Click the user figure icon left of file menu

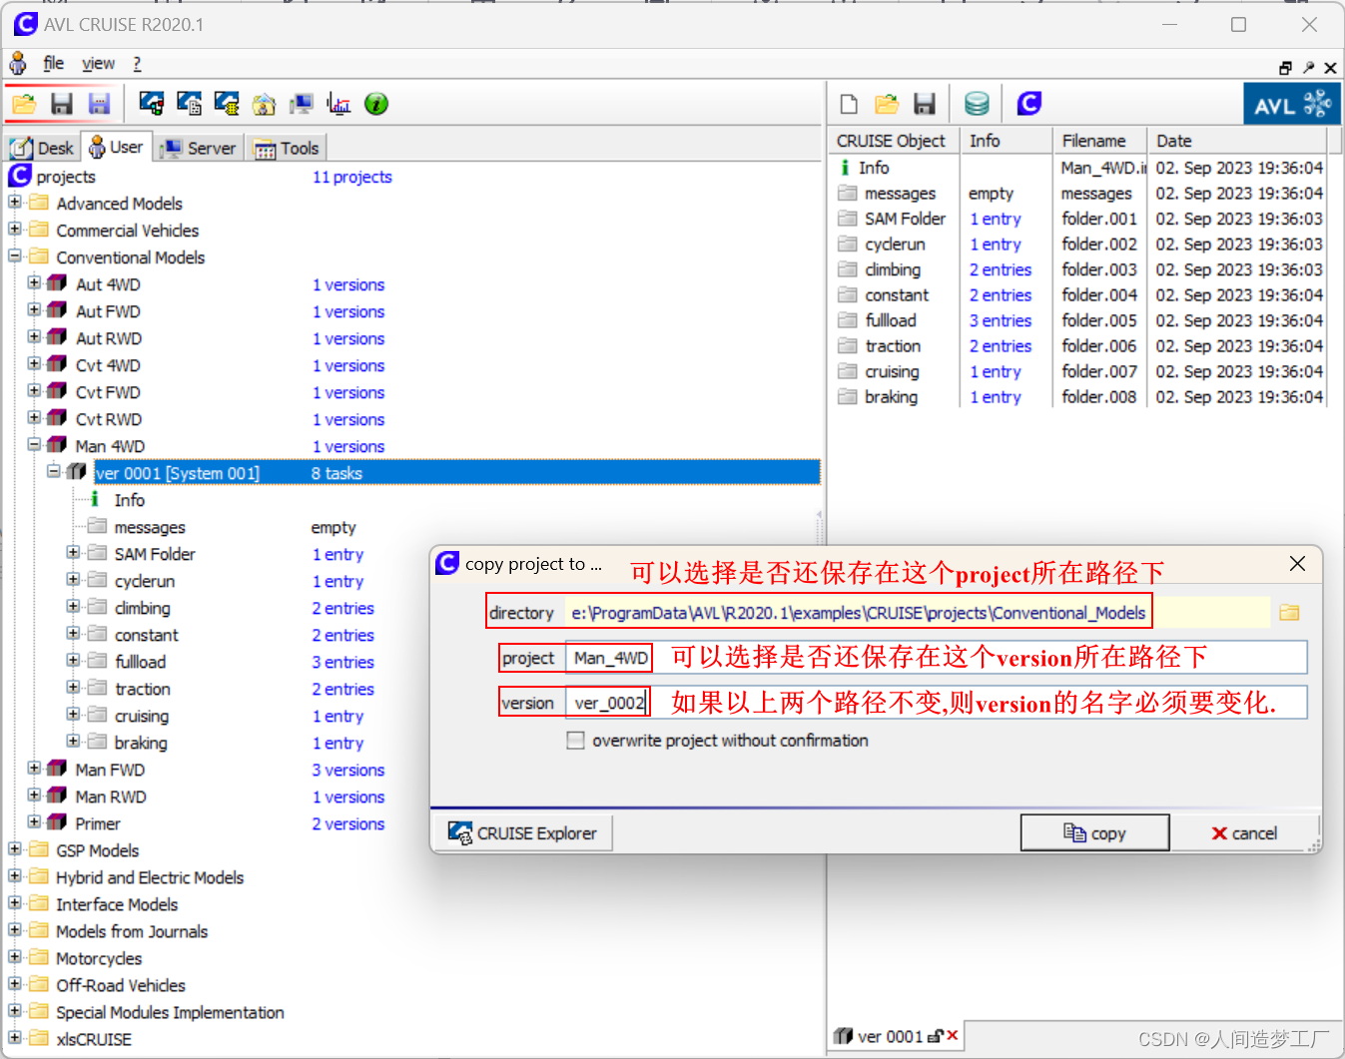[x=18, y=64]
